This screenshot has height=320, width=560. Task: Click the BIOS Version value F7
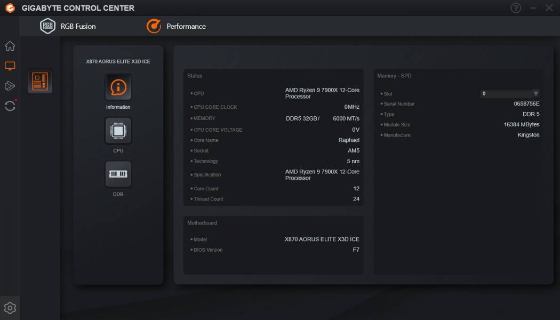tap(356, 250)
